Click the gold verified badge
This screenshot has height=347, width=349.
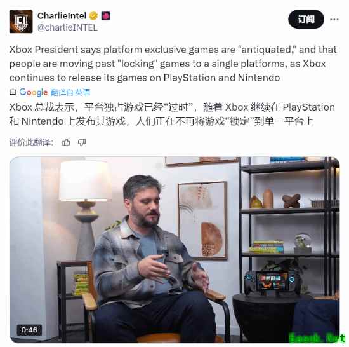click(x=93, y=16)
